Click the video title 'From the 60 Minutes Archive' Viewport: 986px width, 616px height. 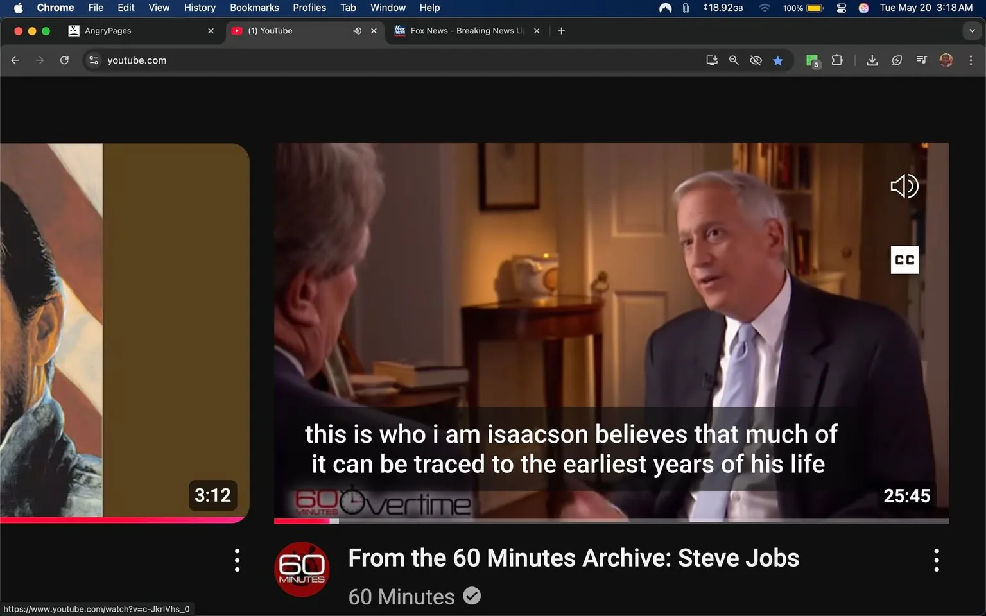pyautogui.click(x=573, y=558)
